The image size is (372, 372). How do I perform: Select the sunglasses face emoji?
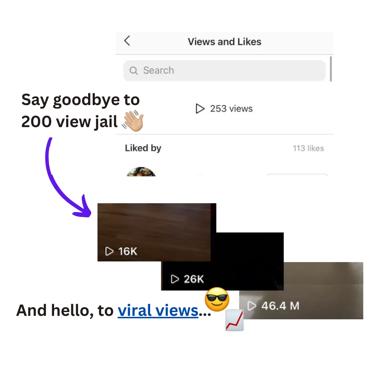(217, 299)
